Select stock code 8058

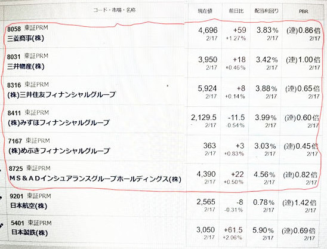click(14, 29)
